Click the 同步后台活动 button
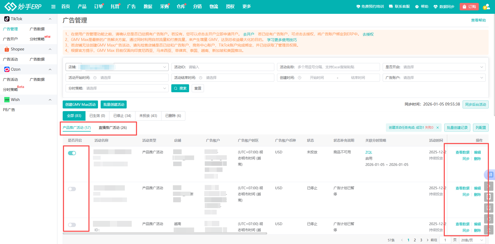The image size is (495, 244). pyautogui.click(x=476, y=104)
